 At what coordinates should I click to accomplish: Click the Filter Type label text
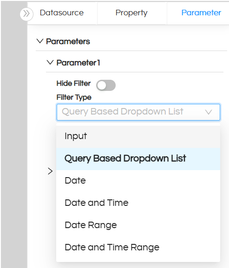[x=74, y=97]
